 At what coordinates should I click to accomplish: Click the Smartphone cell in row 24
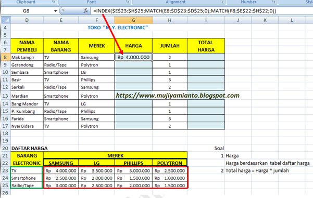point(27,178)
